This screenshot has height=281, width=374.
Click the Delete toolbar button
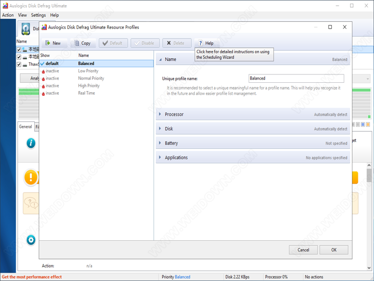(x=177, y=43)
